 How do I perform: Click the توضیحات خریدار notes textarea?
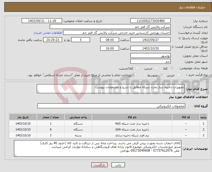click(x=98, y=148)
